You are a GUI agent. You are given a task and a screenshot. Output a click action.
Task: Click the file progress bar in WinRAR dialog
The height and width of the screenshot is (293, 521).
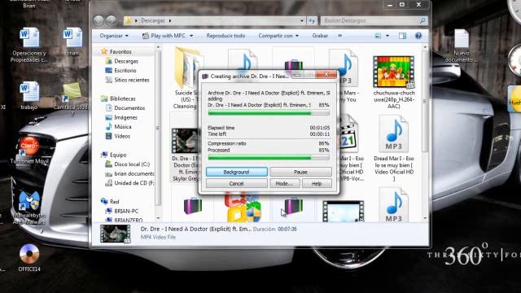tap(269, 113)
